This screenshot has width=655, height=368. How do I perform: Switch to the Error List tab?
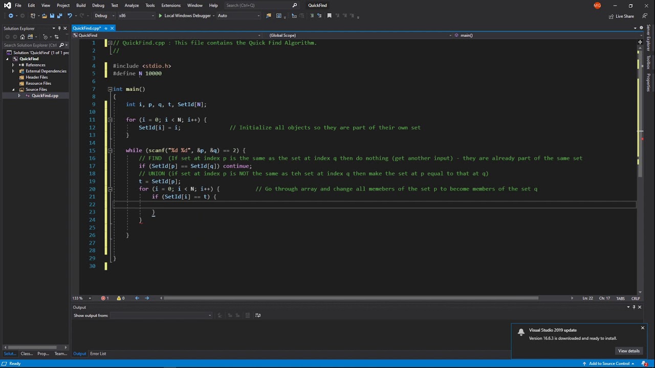[x=98, y=354]
